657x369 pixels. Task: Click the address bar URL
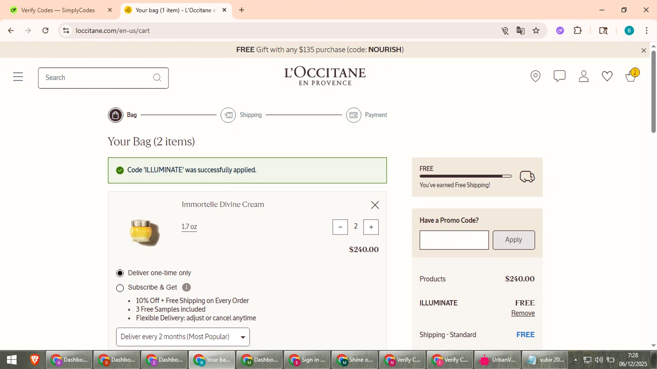click(113, 31)
